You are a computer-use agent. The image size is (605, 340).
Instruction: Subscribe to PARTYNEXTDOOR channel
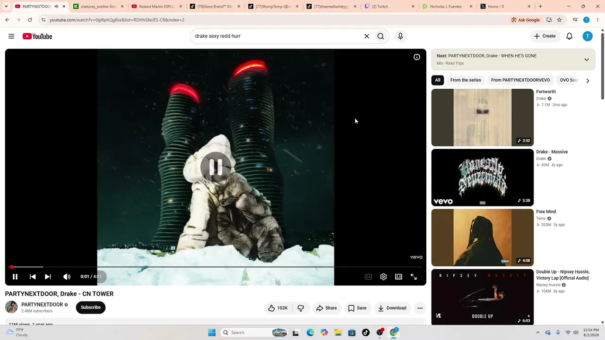[x=91, y=307]
